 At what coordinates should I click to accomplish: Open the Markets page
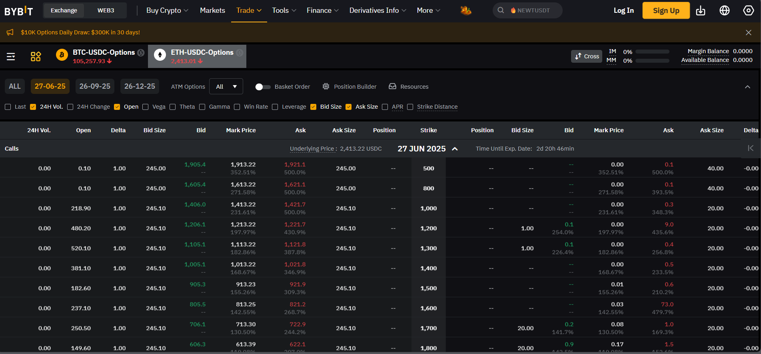212,10
